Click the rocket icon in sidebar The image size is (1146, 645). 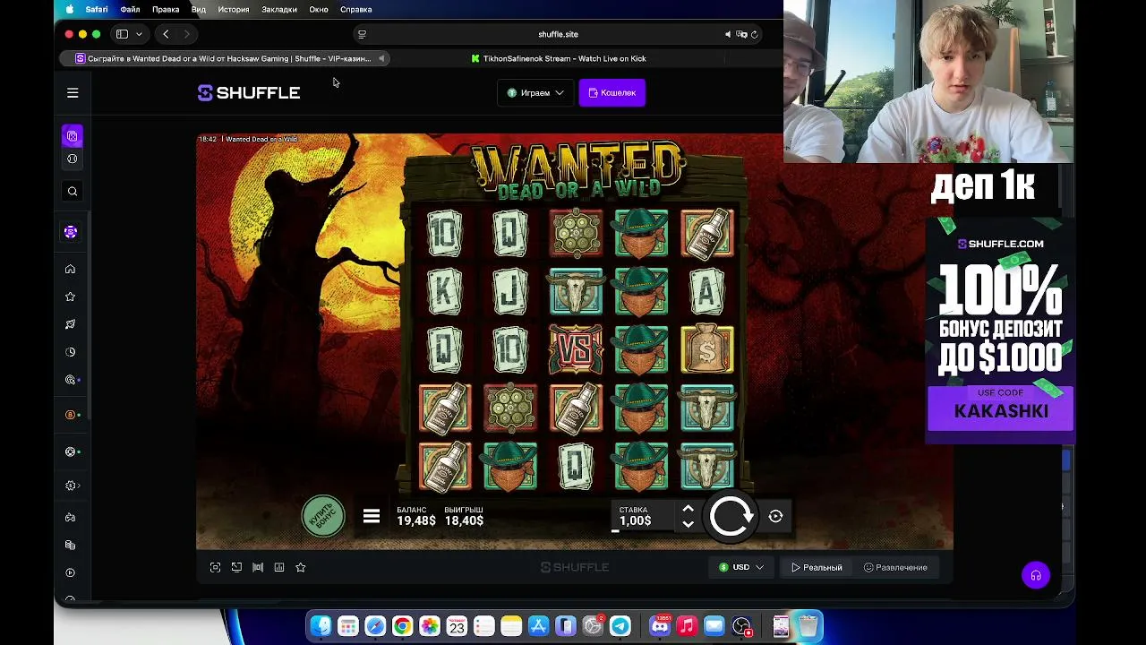(70, 324)
